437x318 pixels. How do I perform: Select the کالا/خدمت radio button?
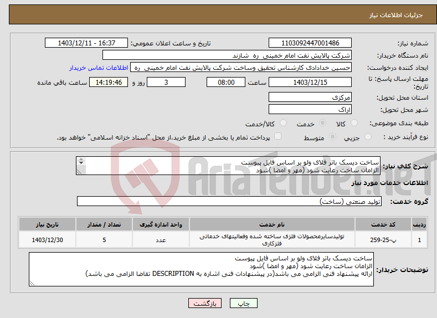283,123
